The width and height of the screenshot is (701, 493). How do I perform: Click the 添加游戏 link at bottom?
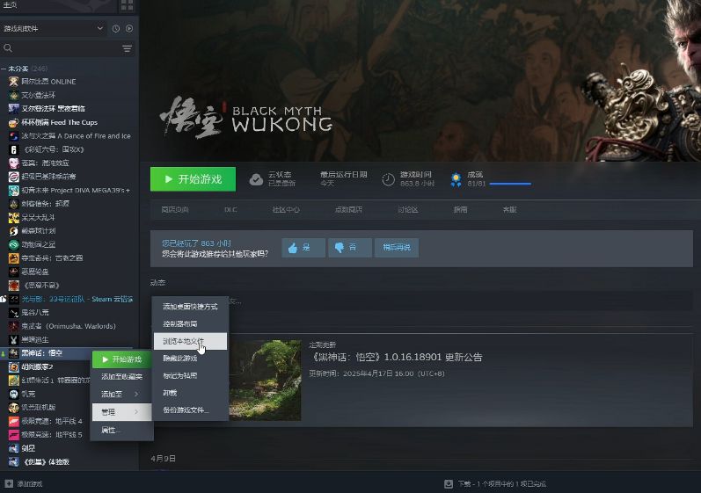[x=30, y=483]
